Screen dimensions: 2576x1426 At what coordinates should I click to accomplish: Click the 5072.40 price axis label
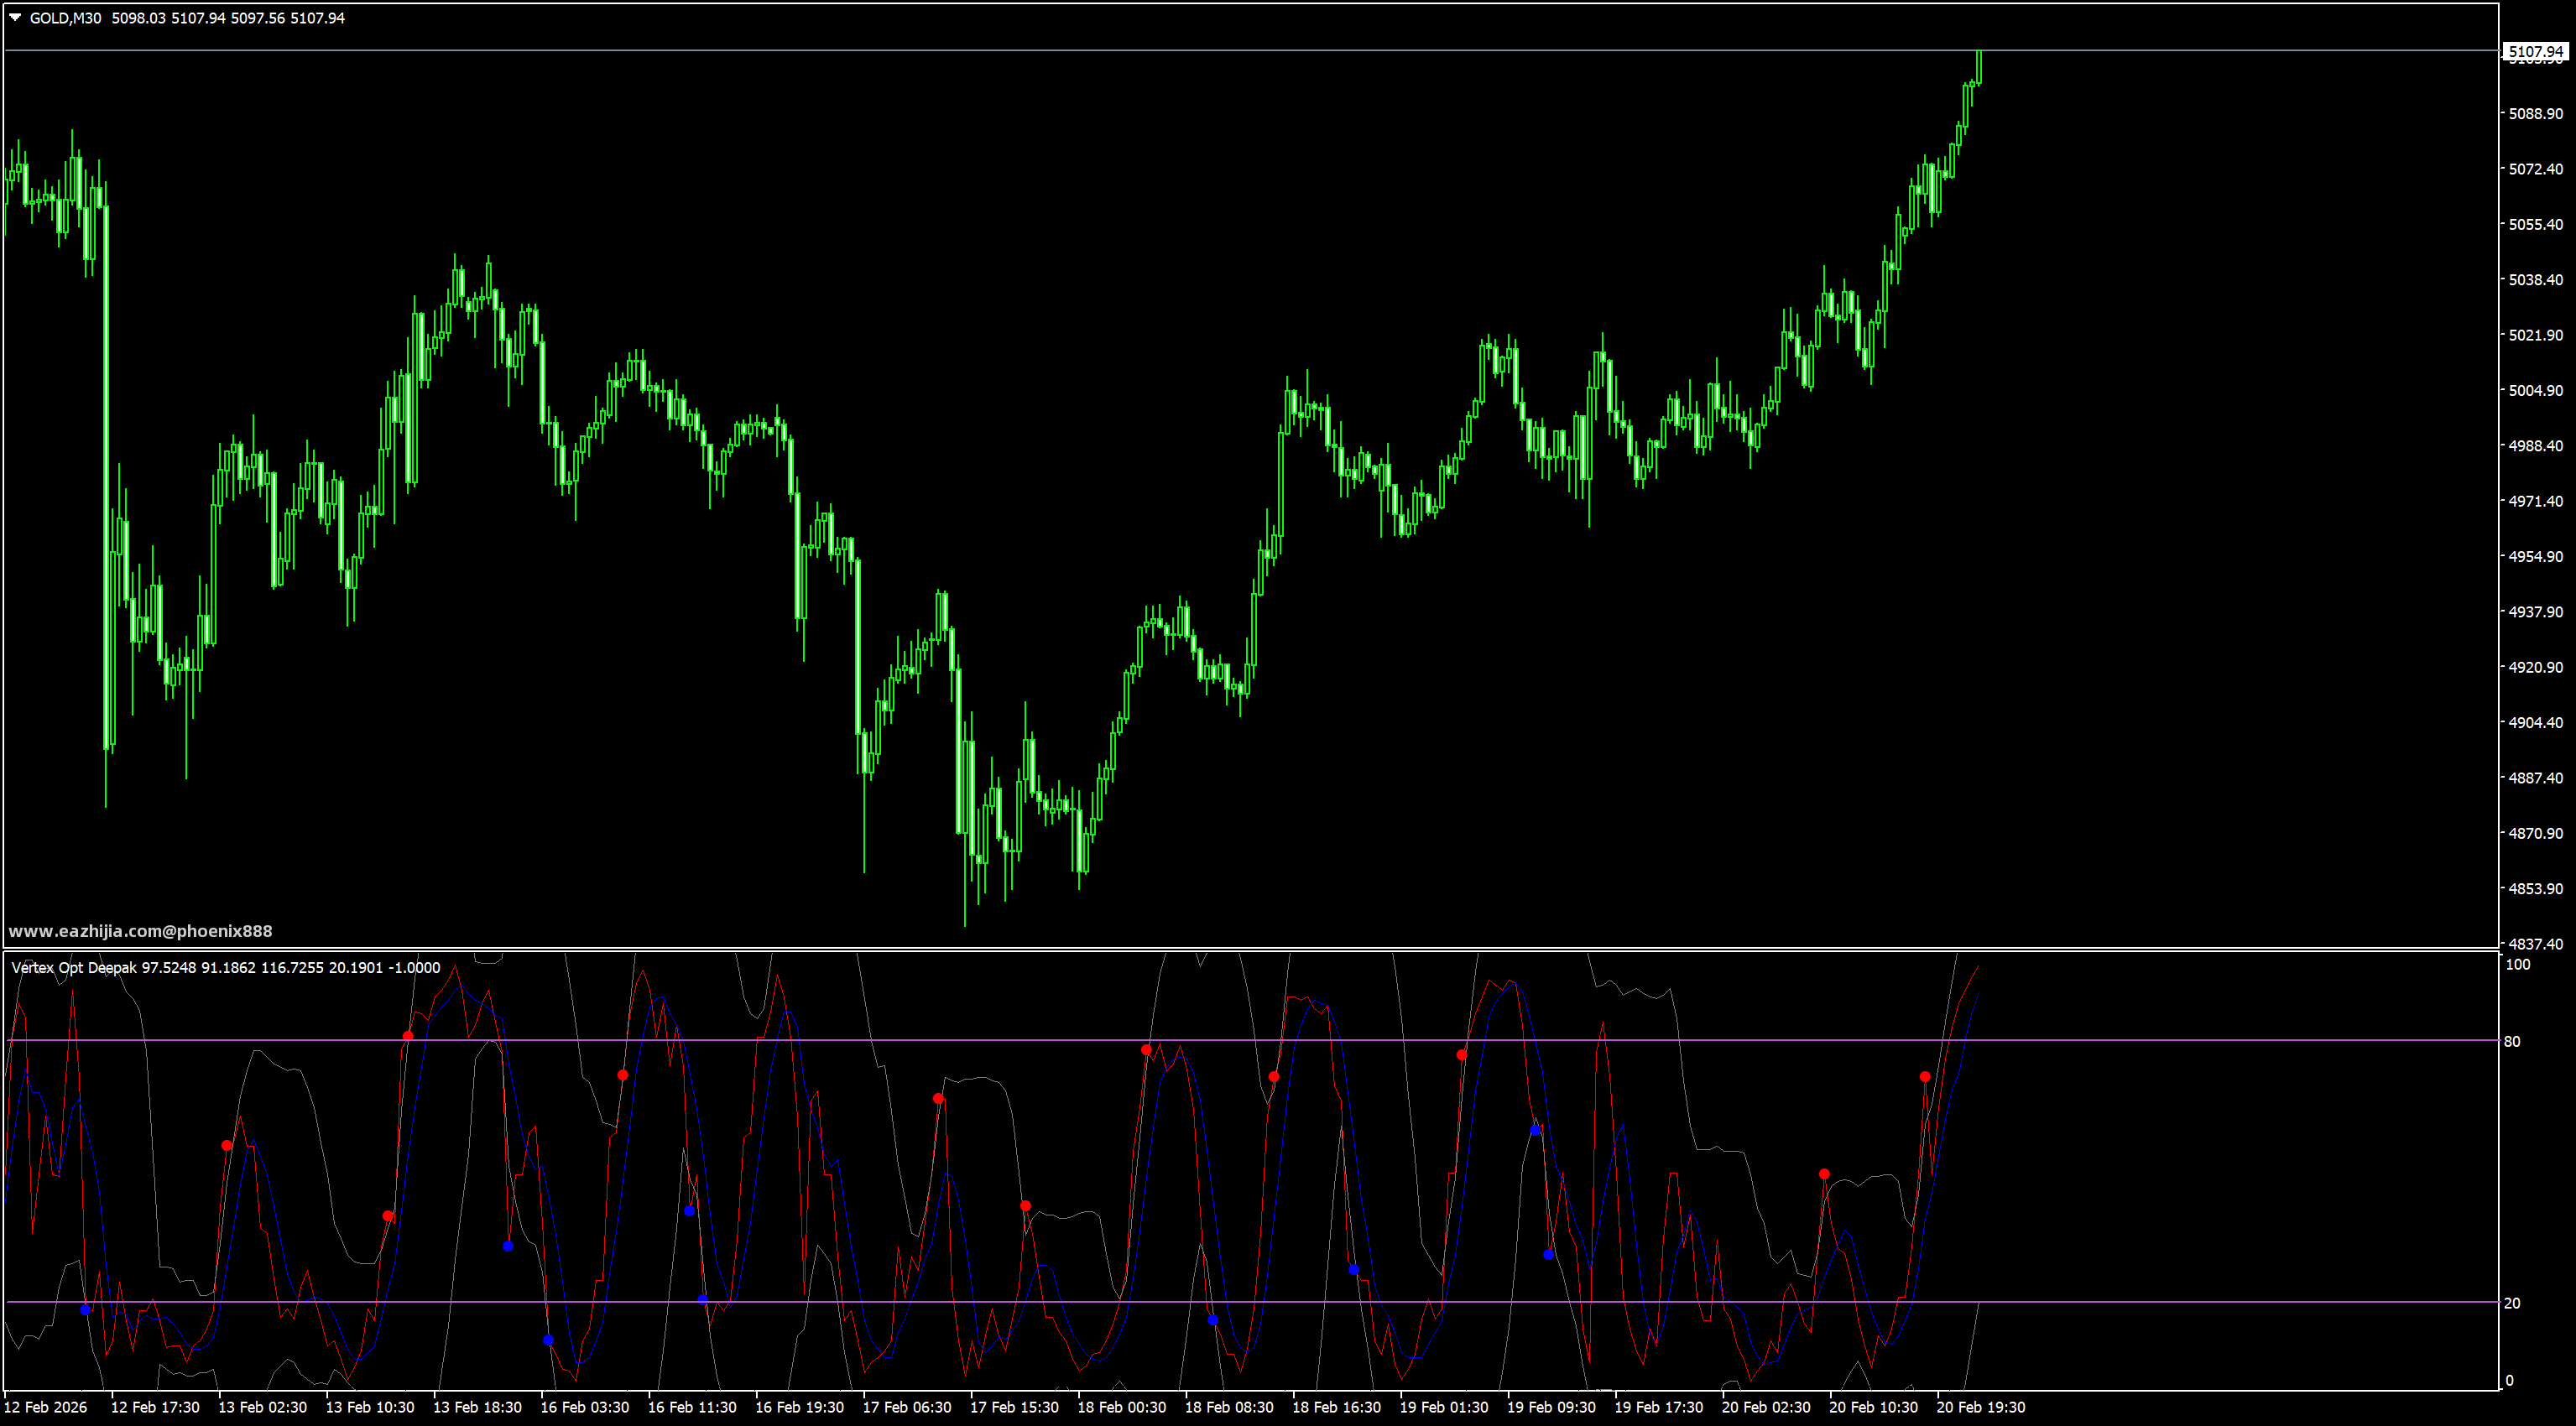(x=2535, y=169)
